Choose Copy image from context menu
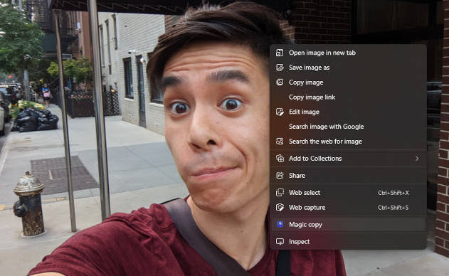Viewport: 449px width, 276px height. click(348, 83)
